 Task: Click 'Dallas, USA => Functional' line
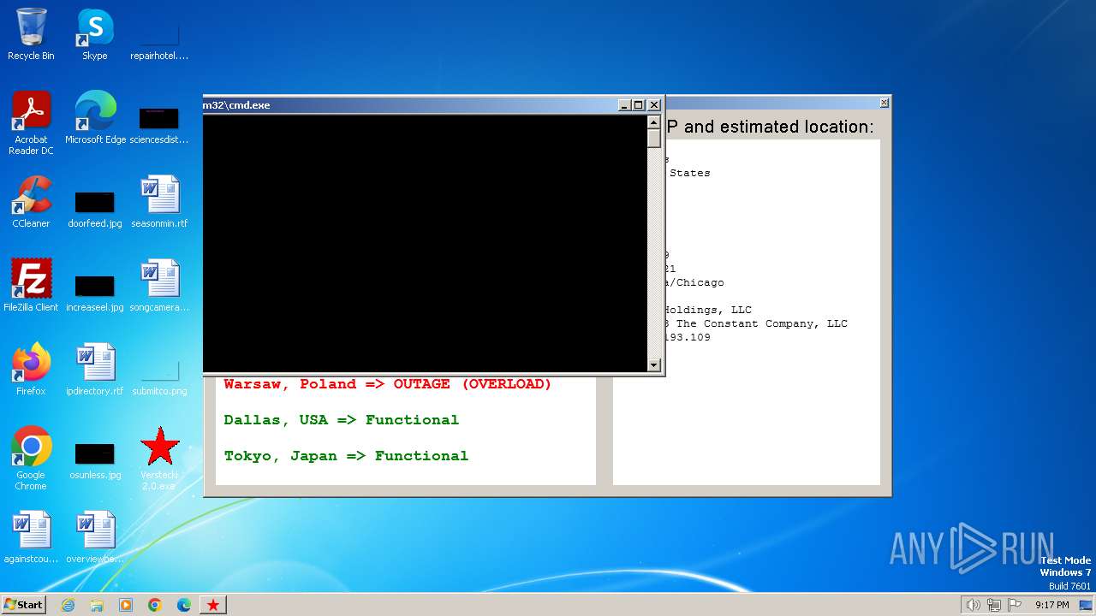342,420
